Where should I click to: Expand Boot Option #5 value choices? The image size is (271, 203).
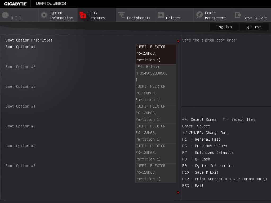click(x=156, y=133)
